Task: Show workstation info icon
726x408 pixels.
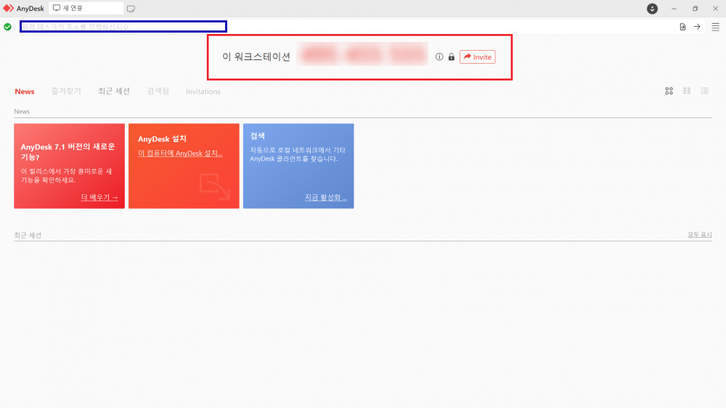Action: 439,57
